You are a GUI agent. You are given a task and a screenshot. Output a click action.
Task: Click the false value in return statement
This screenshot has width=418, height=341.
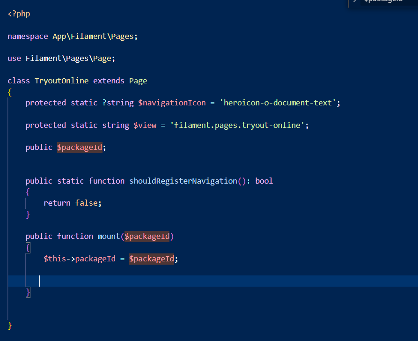tap(86, 203)
